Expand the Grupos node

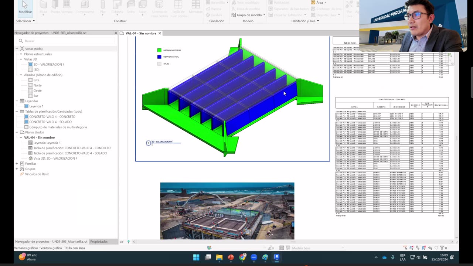pyautogui.click(x=17, y=169)
